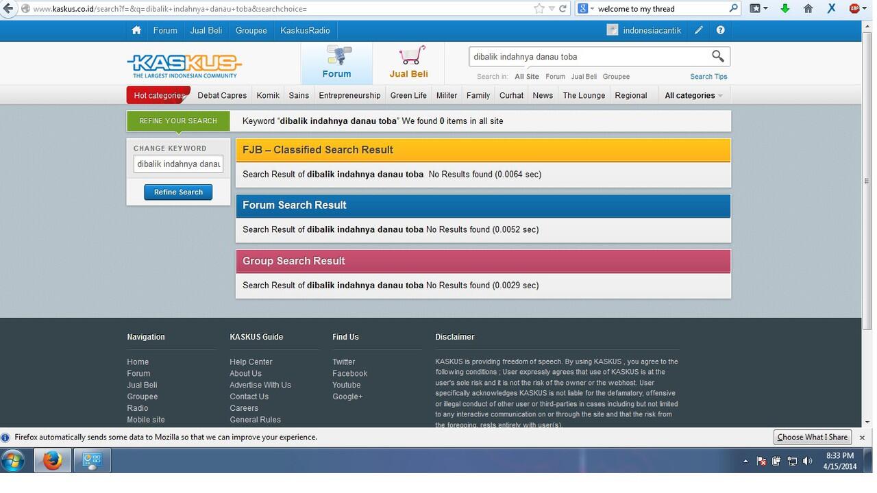Viewport: 877px width, 493px height.
Task: Open the Entrepreneurship category
Action: pyautogui.click(x=349, y=95)
